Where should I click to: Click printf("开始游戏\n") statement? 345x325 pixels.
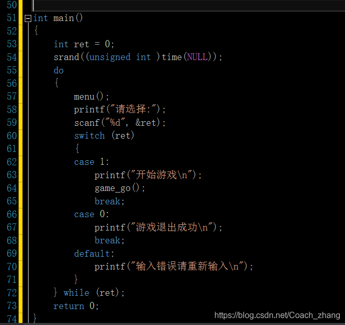tap(148, 175)
